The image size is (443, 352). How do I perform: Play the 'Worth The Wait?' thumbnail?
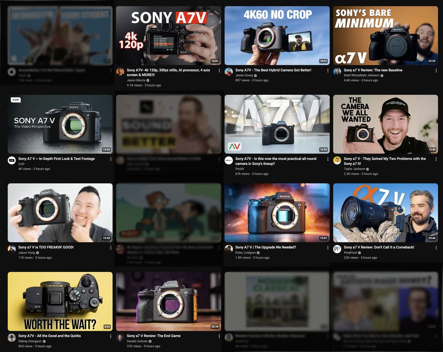(x=60, y=301)
